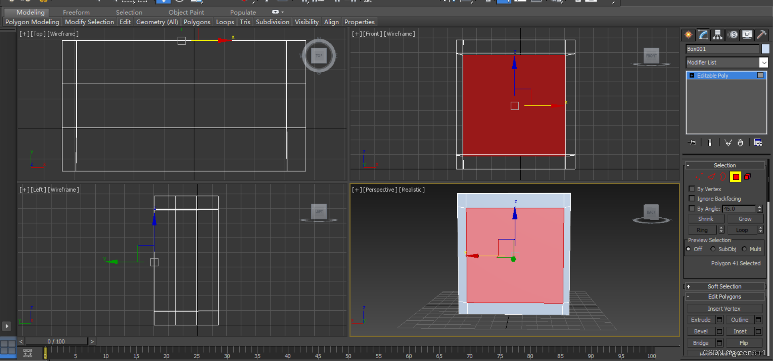Click the Left viewport ViewCube

(x=319, y=211)
